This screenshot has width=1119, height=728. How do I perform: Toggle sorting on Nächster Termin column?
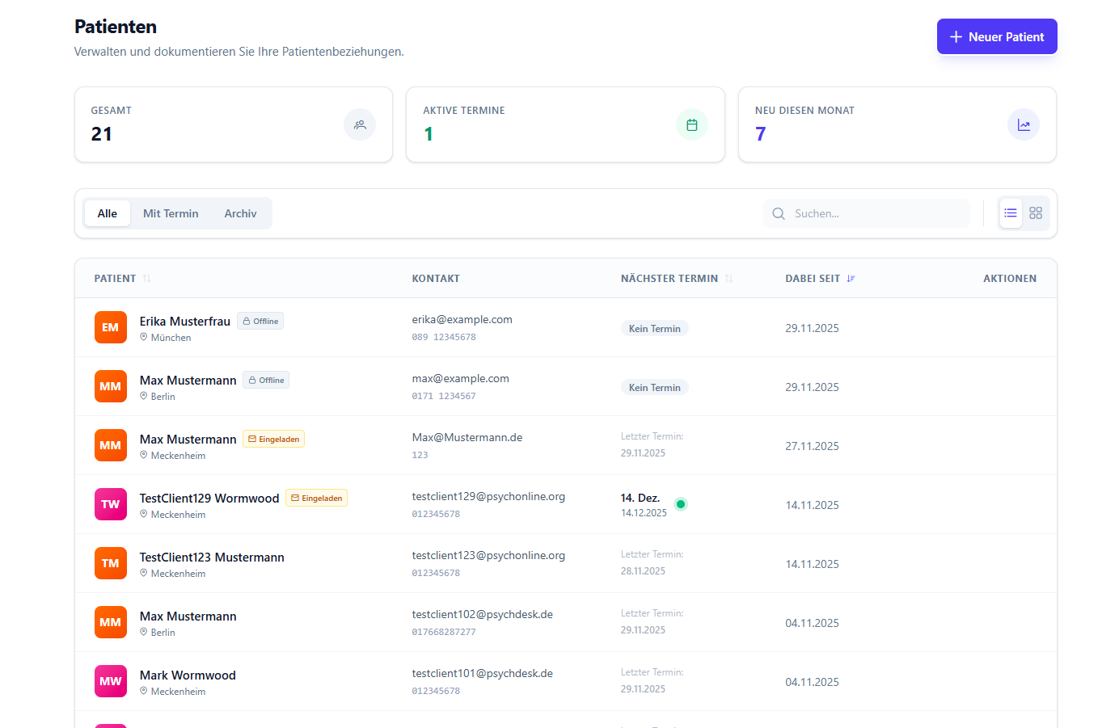(x=729, y=277)
